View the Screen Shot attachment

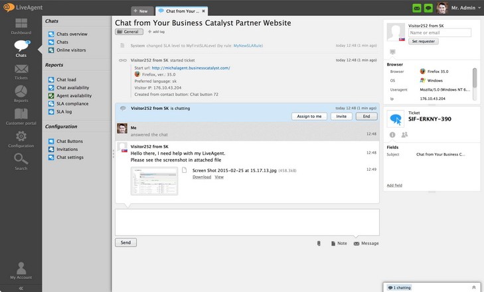(x=219, y=177)
